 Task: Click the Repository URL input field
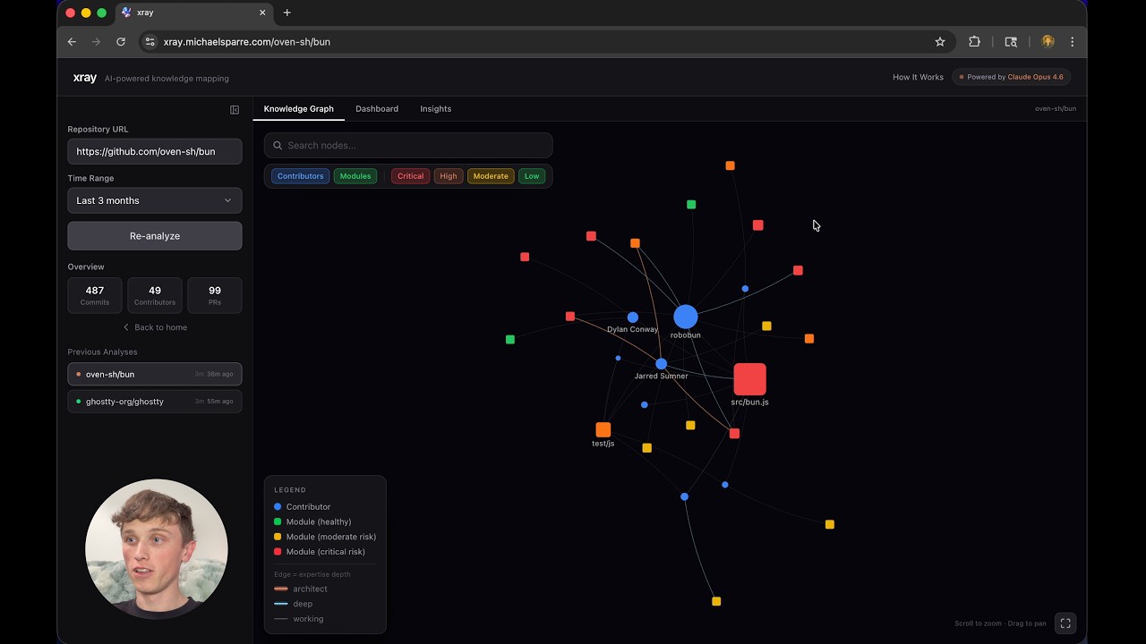coord(155,151)
